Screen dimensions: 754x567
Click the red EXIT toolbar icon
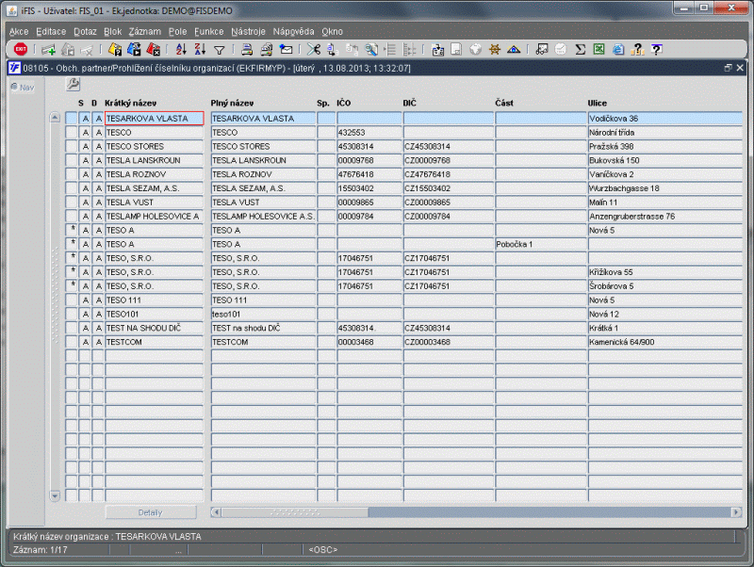click(x=20, y=49)
